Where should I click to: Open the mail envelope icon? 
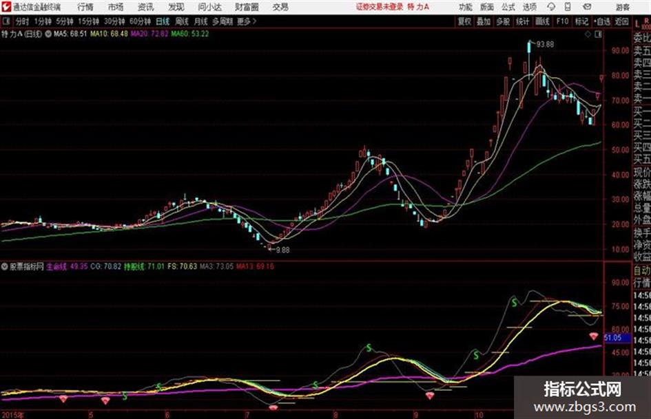tap(587, 7)
